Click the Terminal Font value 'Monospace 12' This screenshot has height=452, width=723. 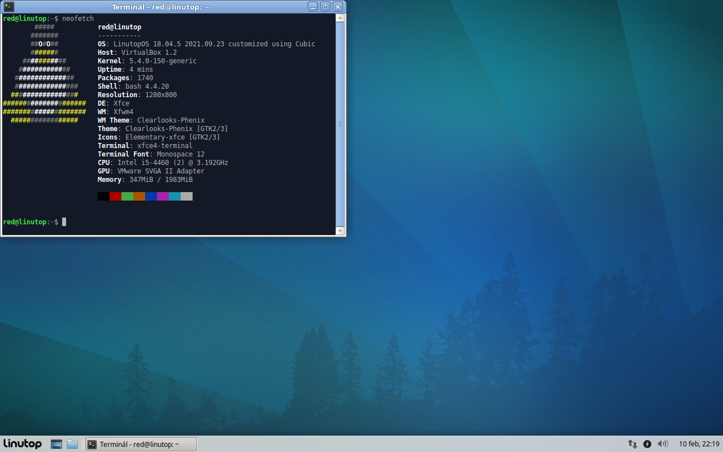pyautogui.click(x=181, y=154)
